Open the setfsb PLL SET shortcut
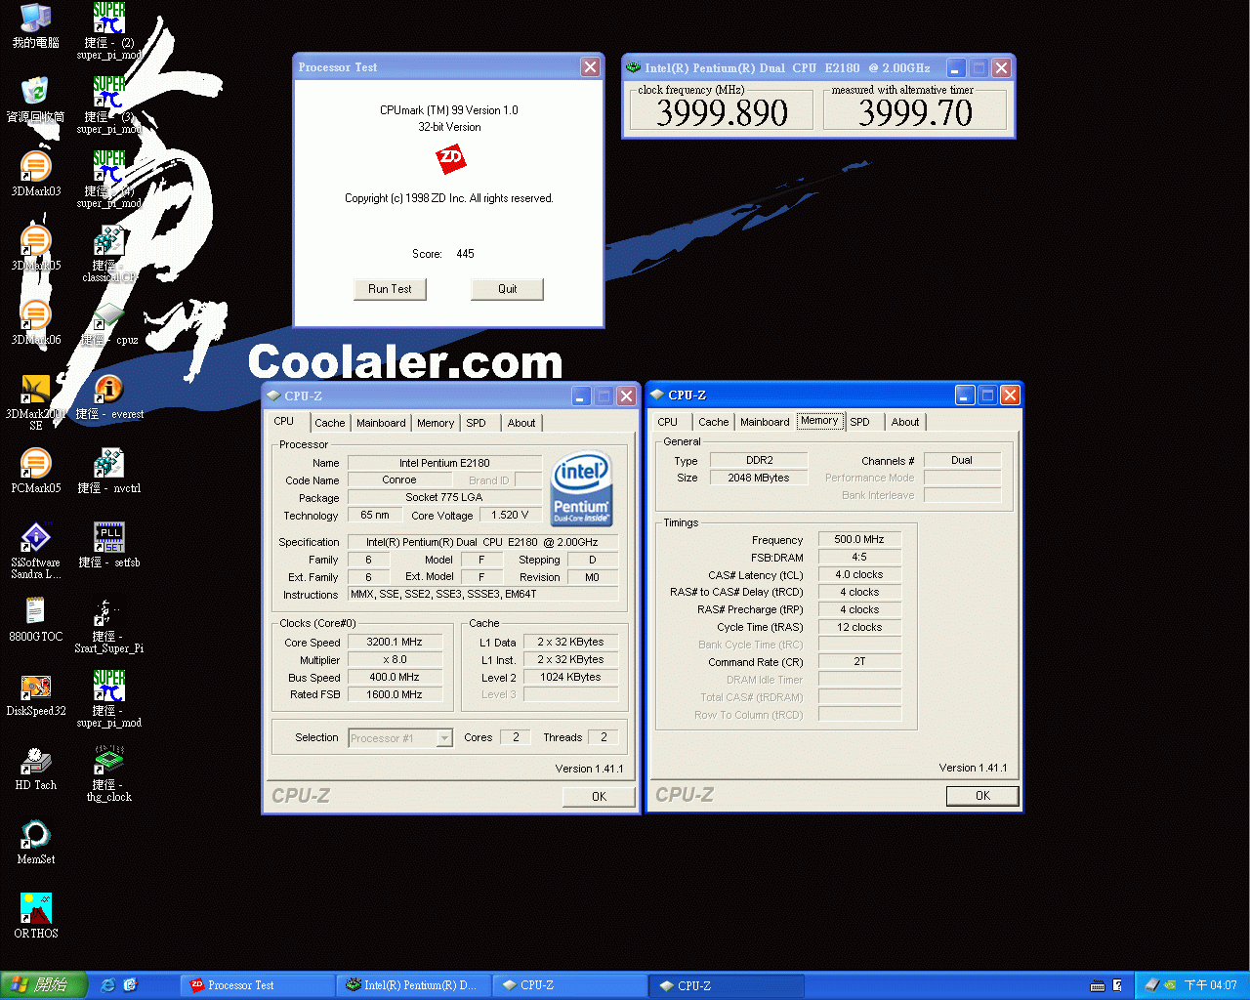Viewport: 1250px width, 1000px height. tap(109, 546)
